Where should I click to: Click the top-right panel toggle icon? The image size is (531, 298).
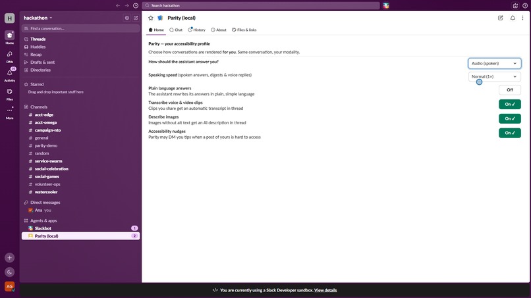click(x=515, y=5)
